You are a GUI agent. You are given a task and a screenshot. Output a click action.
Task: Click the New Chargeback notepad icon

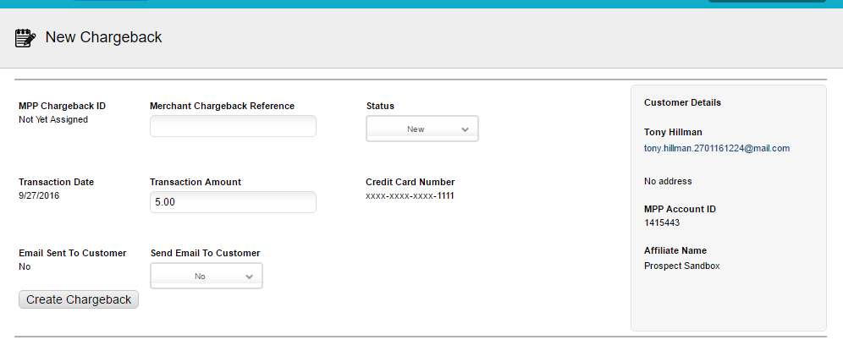(25, 37)
